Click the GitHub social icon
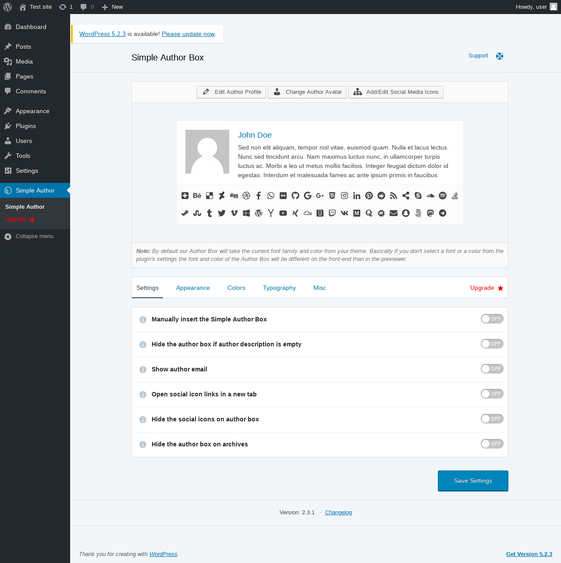 coord(295,196)
